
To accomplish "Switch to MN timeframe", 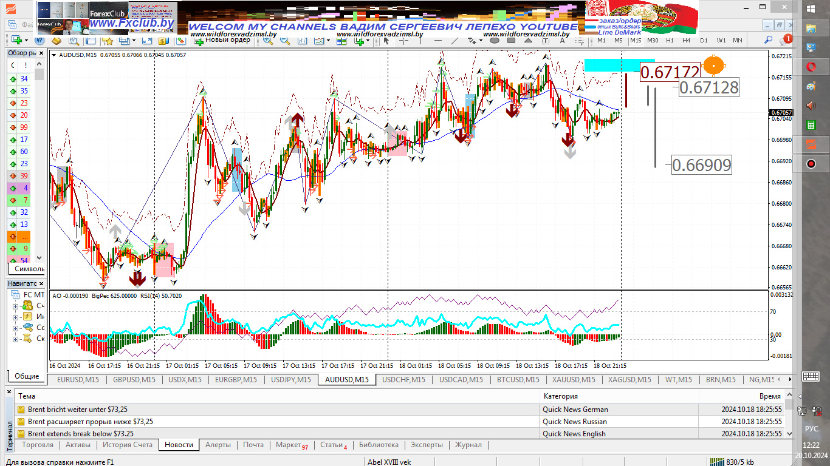I will (738, 41).
